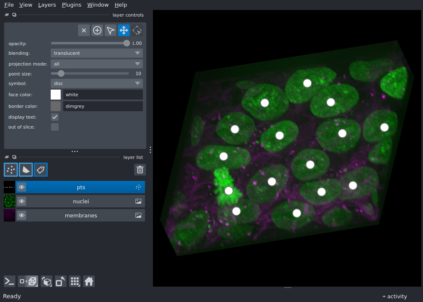Screen dimensions: 423x302
Task: Open the symbol dropdown
Action: [96, 83]
